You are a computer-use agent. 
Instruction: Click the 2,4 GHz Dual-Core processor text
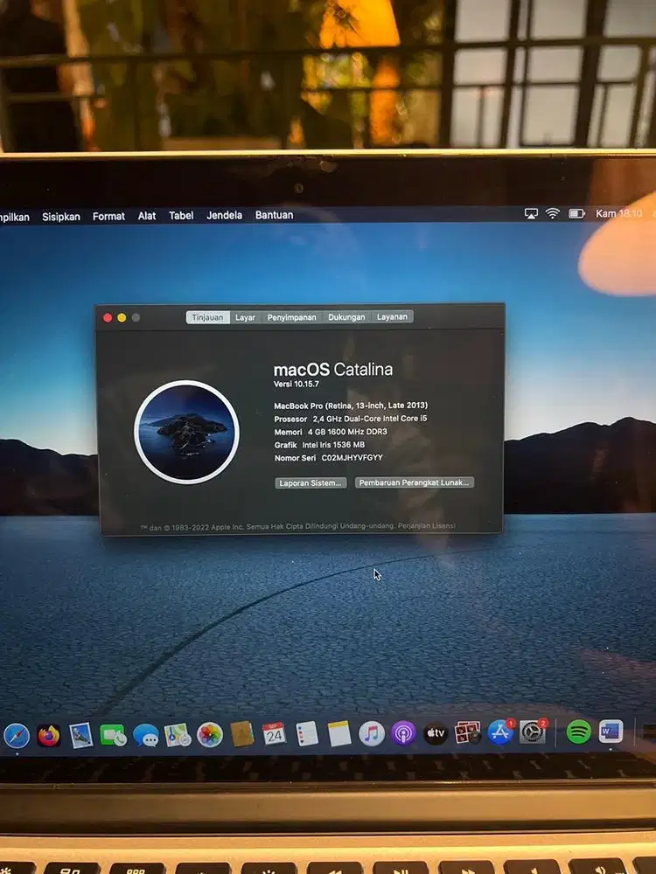coord(370,419)
